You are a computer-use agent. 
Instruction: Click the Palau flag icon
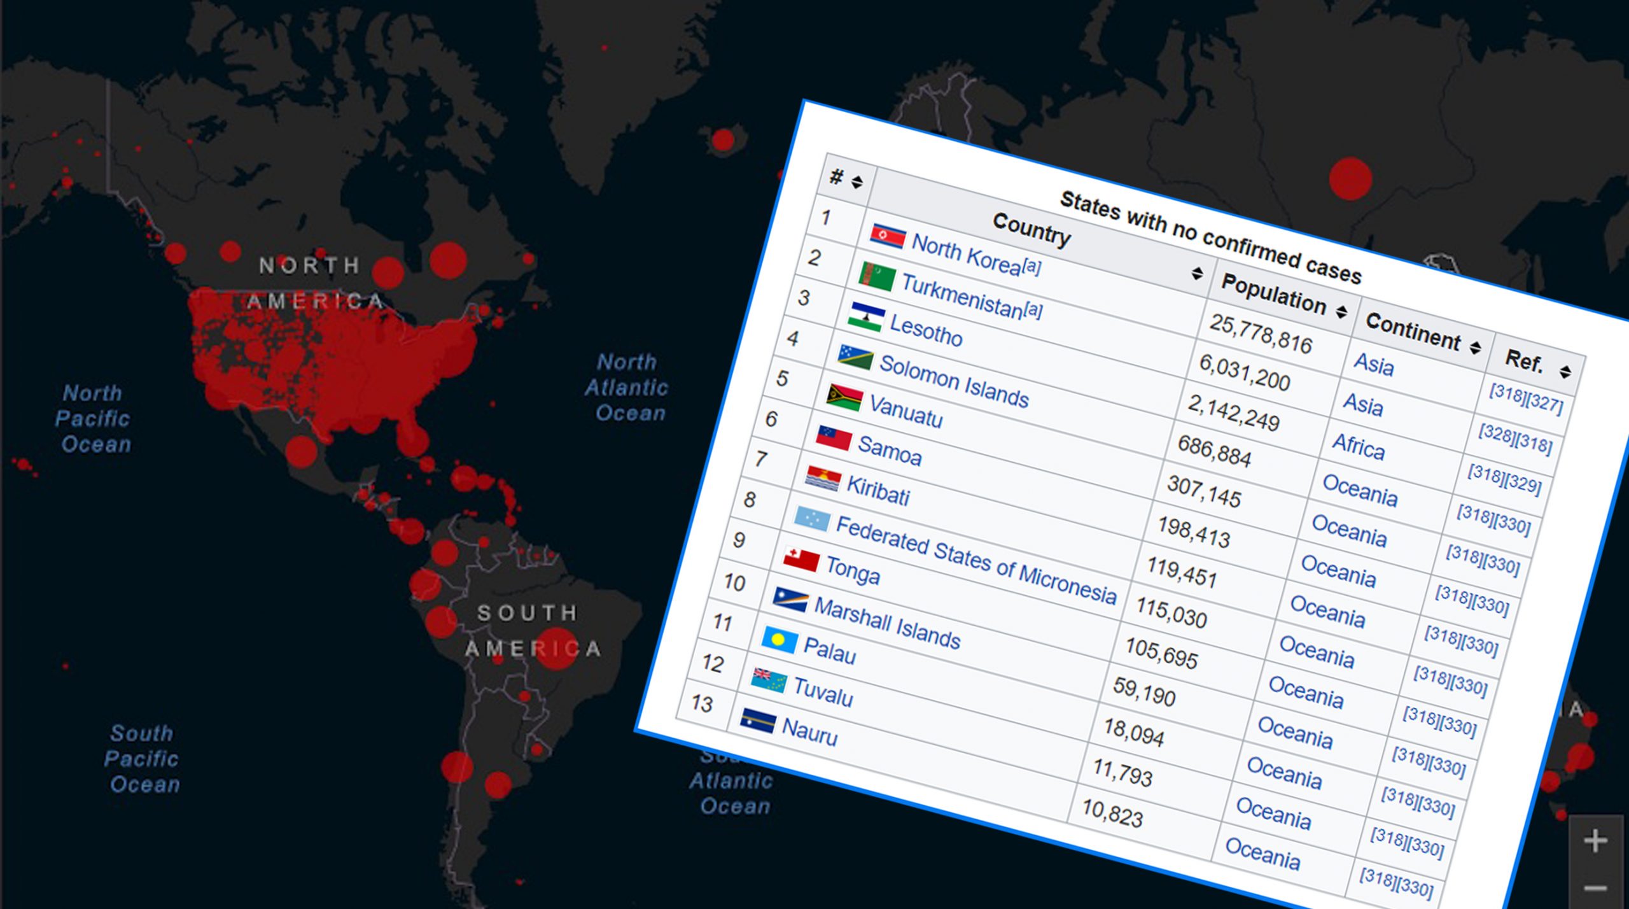(780, 640)
